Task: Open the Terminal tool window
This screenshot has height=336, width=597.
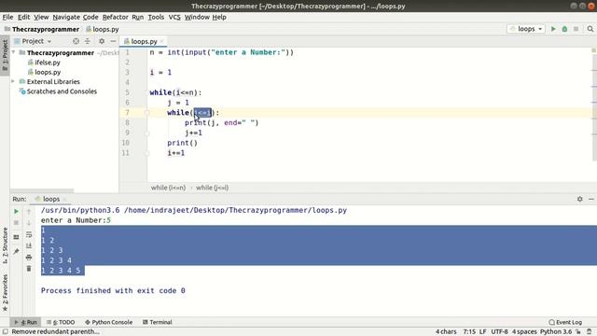Action: (157, 322)
